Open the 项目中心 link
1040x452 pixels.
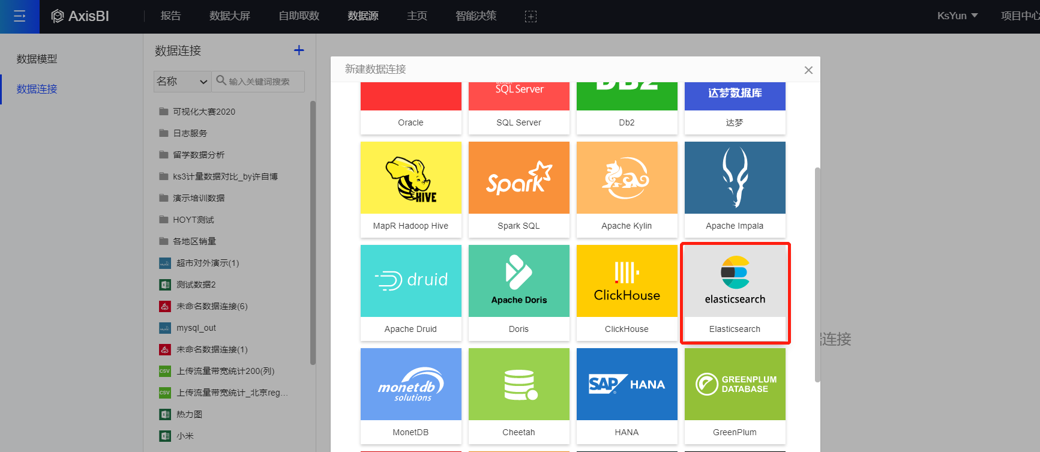point(1019,16)
